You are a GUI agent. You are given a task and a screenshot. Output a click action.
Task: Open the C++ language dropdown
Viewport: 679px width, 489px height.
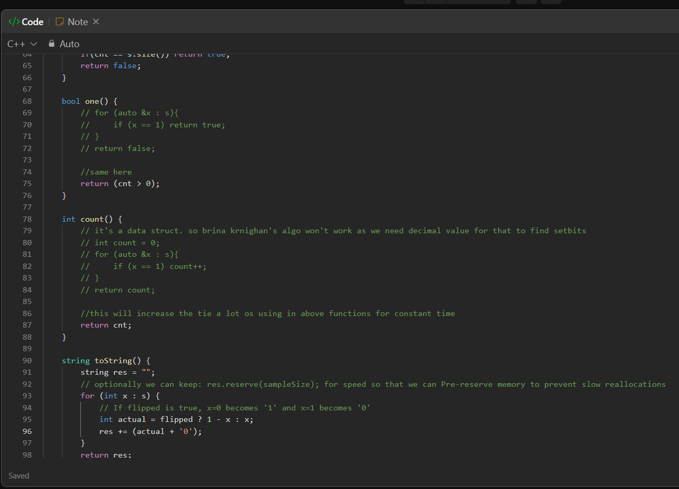[22, 44]
